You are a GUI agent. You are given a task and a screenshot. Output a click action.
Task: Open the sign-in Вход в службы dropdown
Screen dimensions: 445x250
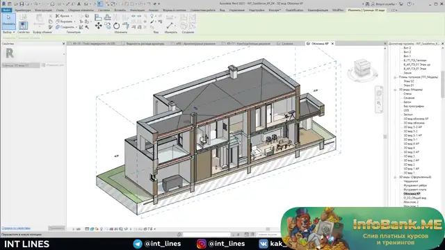pos(385,4)
